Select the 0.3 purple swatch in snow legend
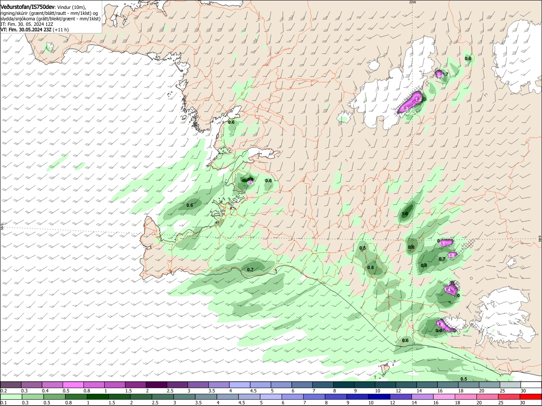This screenshot has width=542, height=406. (x=31, y=384)
